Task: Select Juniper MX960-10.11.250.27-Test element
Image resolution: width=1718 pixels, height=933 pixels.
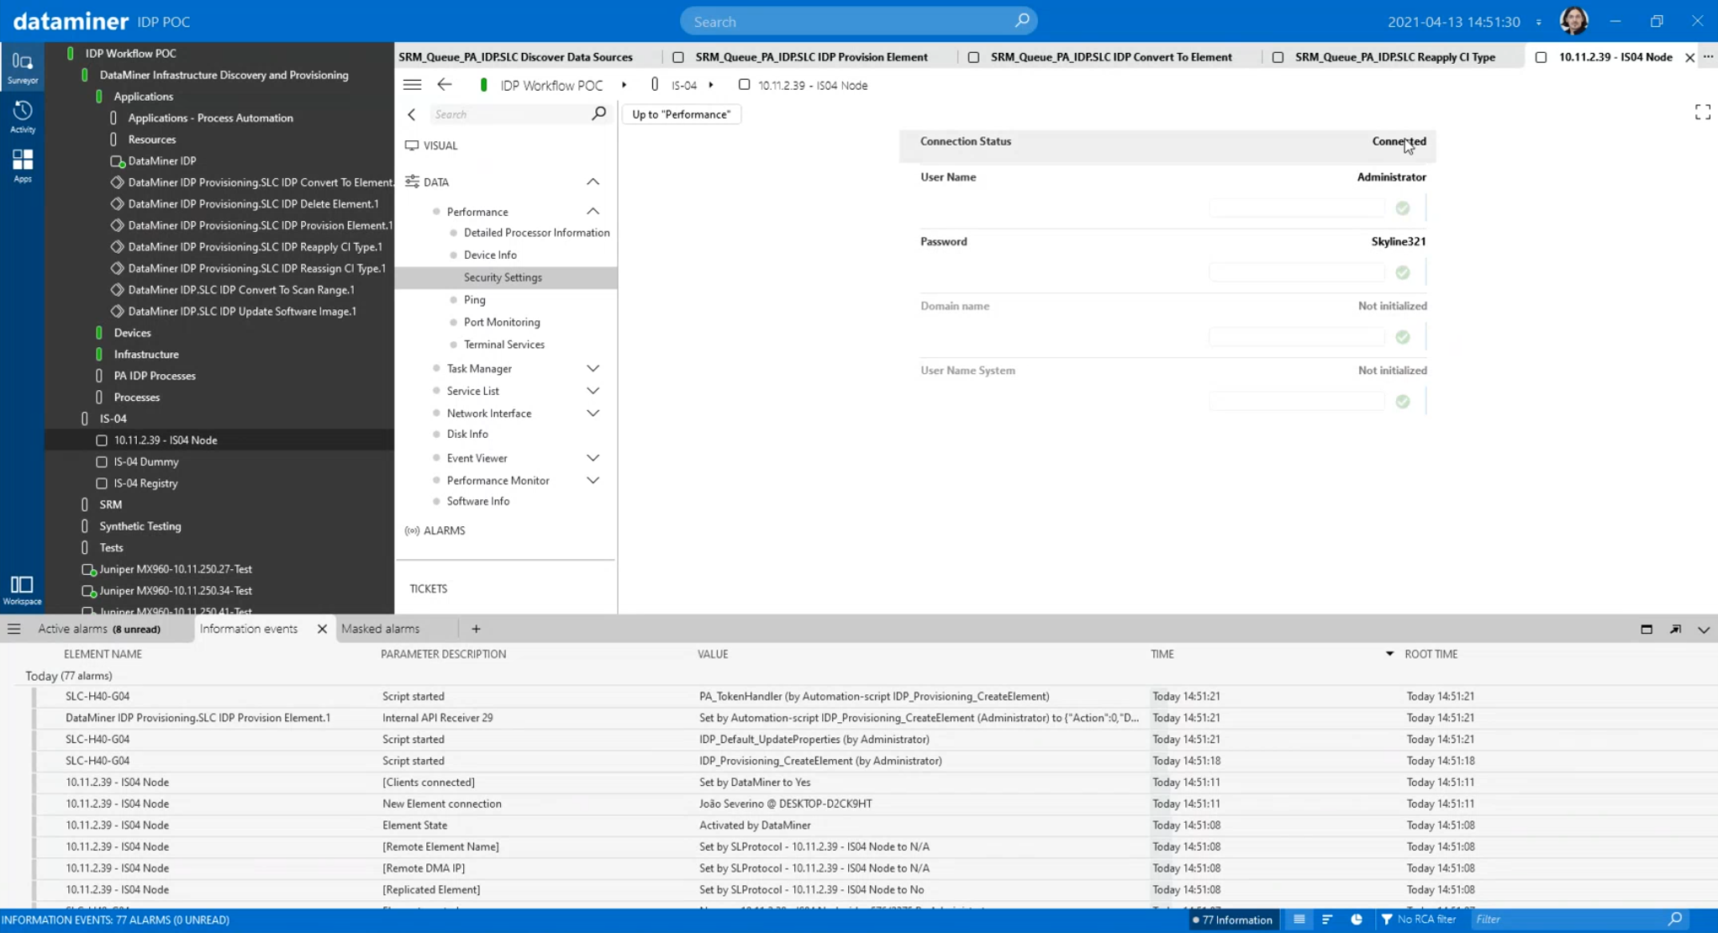Action: coord(175,569)
